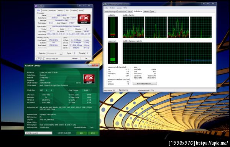The width and height of the screenshot is (230, 147).
Task: Open the Mainboard tab in CPU-Z
Action: [53, 11]
